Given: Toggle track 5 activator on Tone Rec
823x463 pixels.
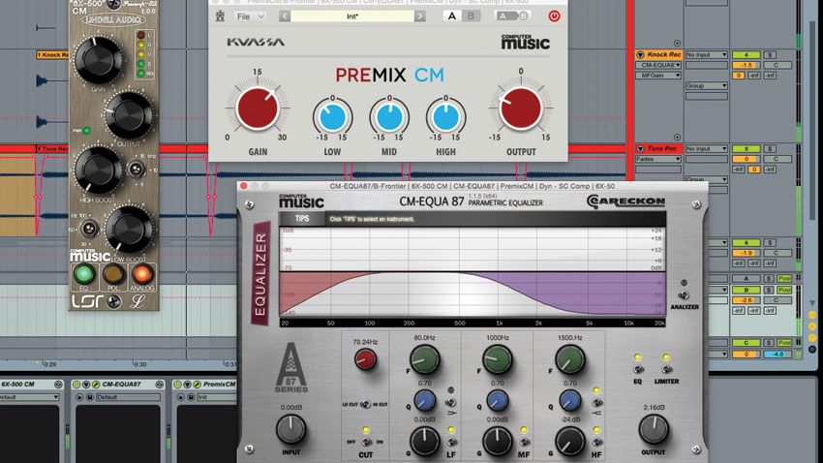Looking at the screenshot, I should point(746,149).
